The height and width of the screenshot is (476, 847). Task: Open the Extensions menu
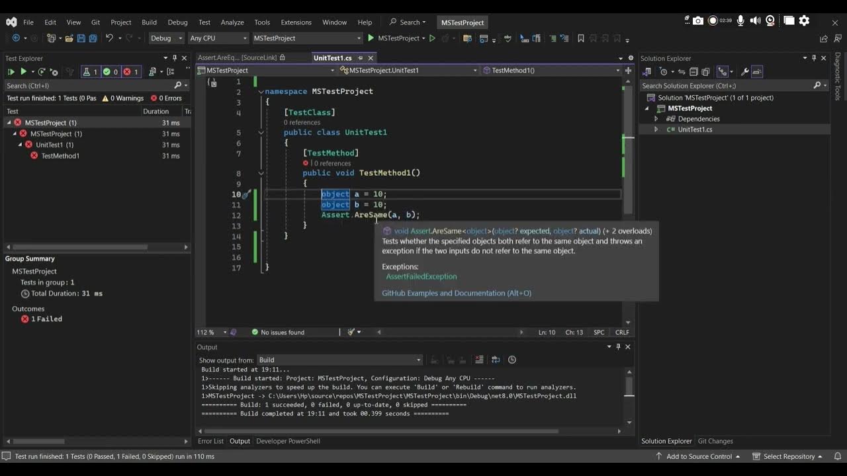tap(296, 22)
